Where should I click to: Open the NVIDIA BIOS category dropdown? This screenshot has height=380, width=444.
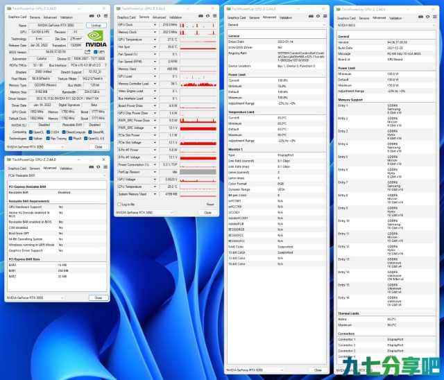pos(386,26)
